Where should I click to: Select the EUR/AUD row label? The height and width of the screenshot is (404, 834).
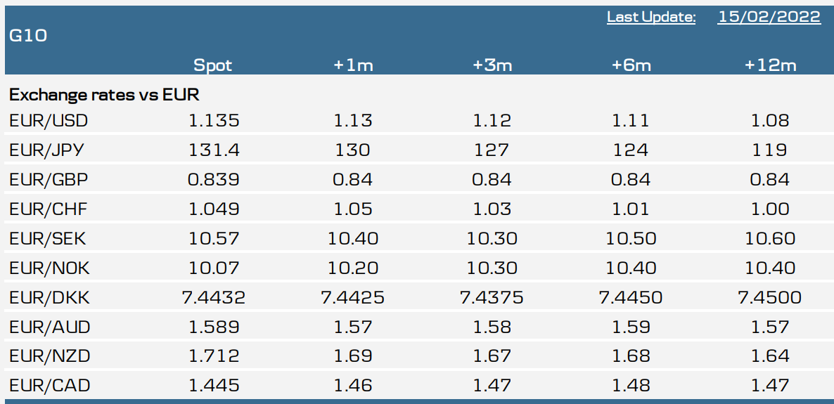49,326
